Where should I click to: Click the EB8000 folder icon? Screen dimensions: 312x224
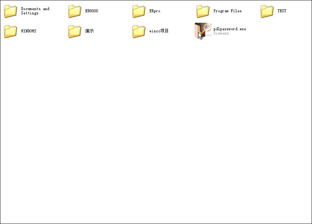pos(75,12)
